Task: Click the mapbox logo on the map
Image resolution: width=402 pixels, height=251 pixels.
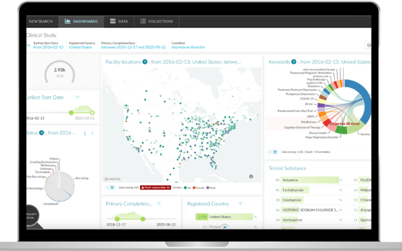Action: (113, 179)
